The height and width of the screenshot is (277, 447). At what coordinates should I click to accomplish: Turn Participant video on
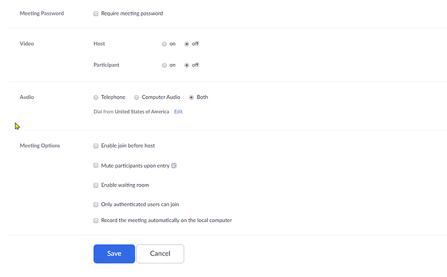pyautogui.click(x=165, y=65)
